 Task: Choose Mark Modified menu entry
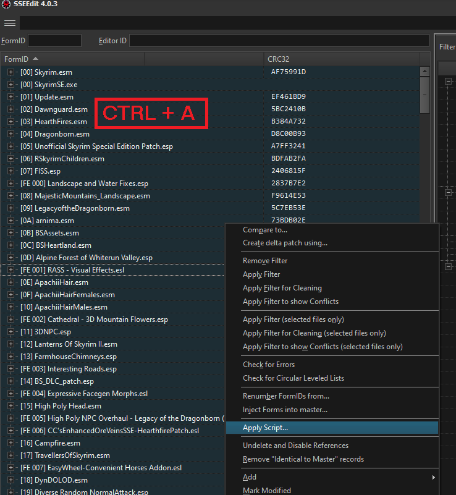point(332,490)
